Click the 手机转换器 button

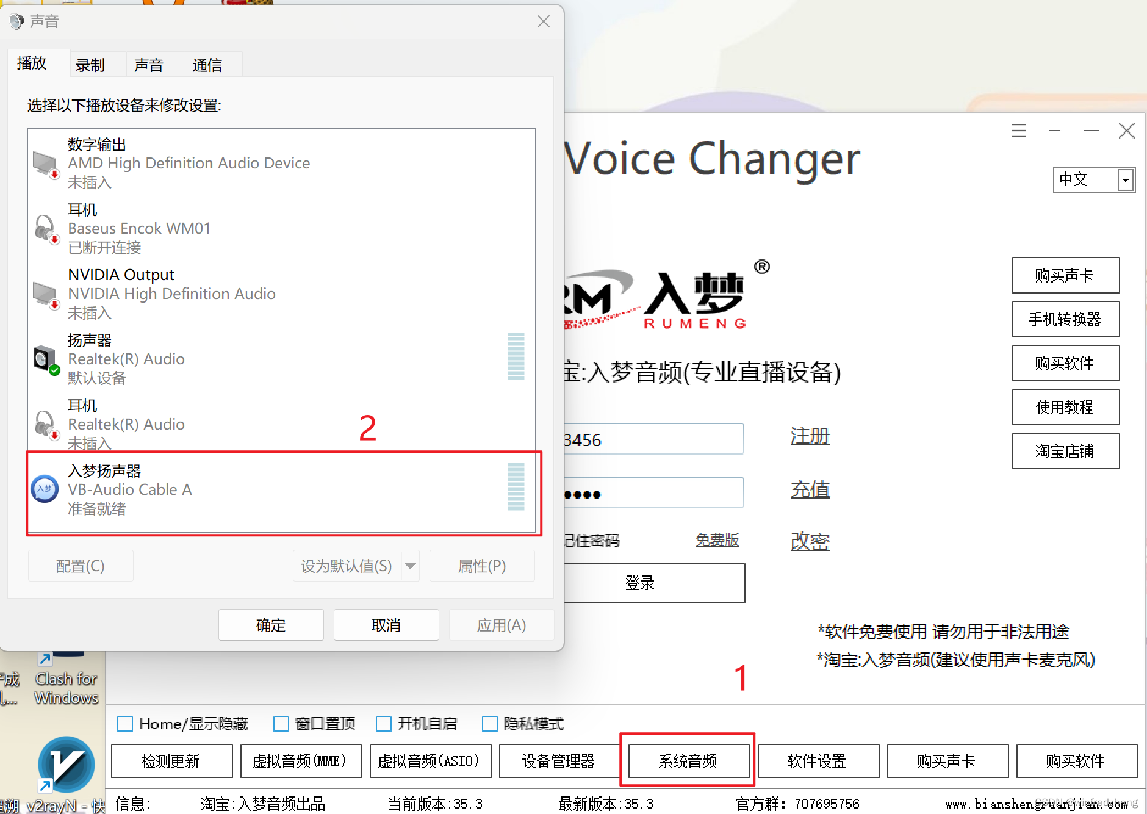click(x=1065, y=319)
